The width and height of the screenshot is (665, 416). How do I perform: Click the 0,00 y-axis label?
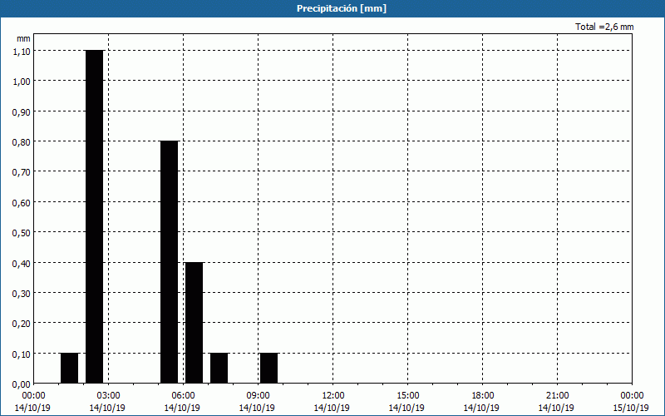tap(22, 384)
